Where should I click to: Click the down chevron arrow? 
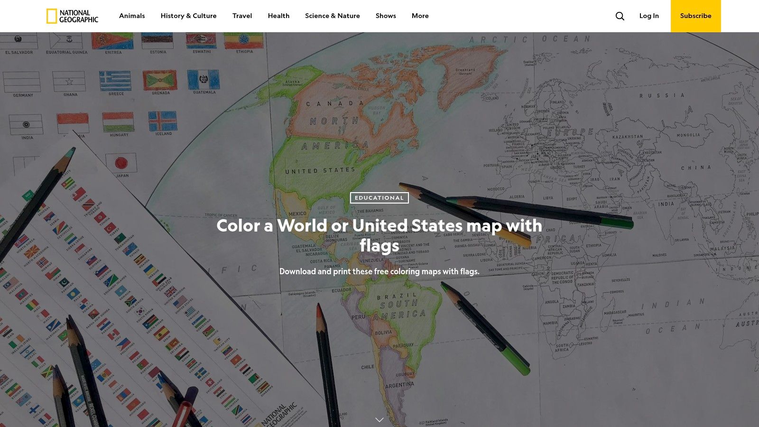(x=379, y=419)
